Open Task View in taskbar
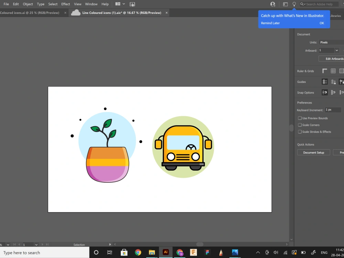Viewport: 344px width, 258px height. (x=110, y=252)
